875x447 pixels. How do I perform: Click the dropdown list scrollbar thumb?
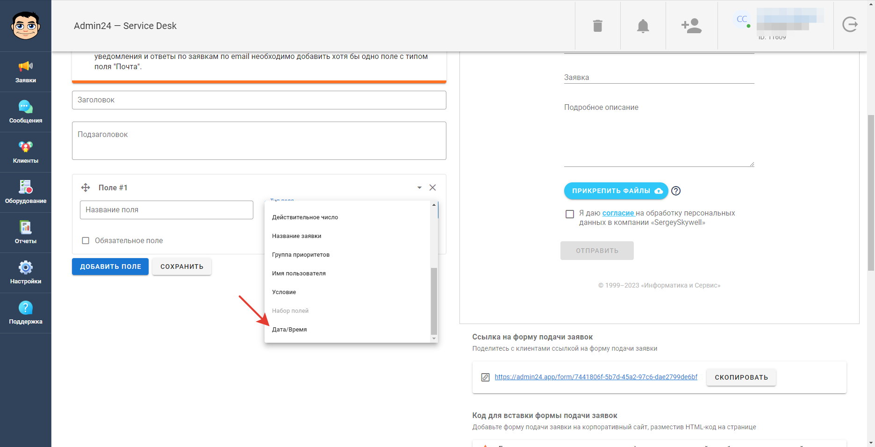tap(434, 301)
